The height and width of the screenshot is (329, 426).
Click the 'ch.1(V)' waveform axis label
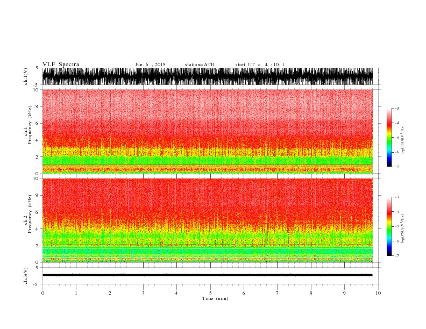26,76
